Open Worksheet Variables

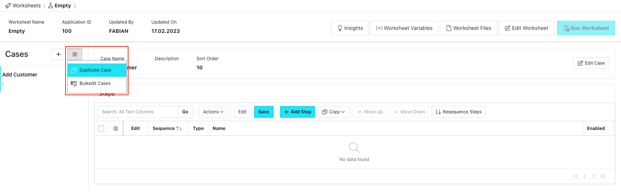pyautogui.click(x=404, y=28)
